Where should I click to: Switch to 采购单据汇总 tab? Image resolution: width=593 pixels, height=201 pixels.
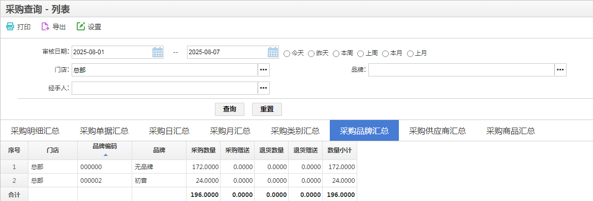point(104,131)
